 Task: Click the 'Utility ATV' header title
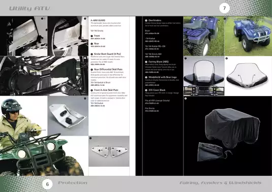tap(29, 9)
